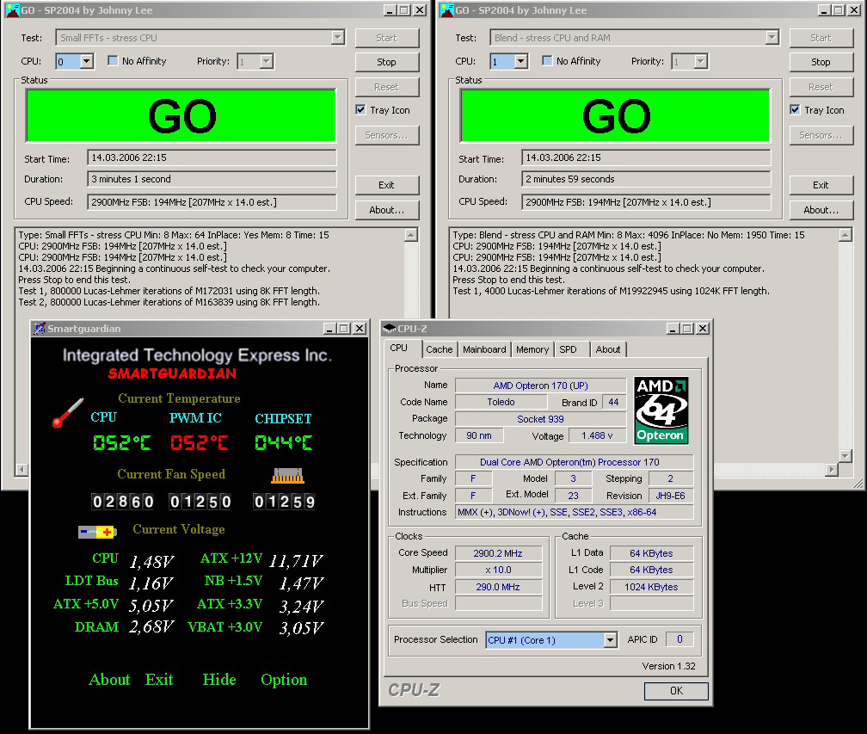867x734 pixels.
Task: Click the Smartguardian title bar icon
Action: coord(40,329)
